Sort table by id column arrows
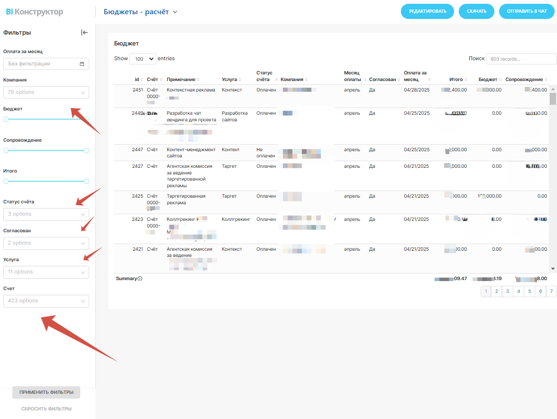The height and width of the screenshot is (419, 557). pyautogui.click(x=142, y=80)
